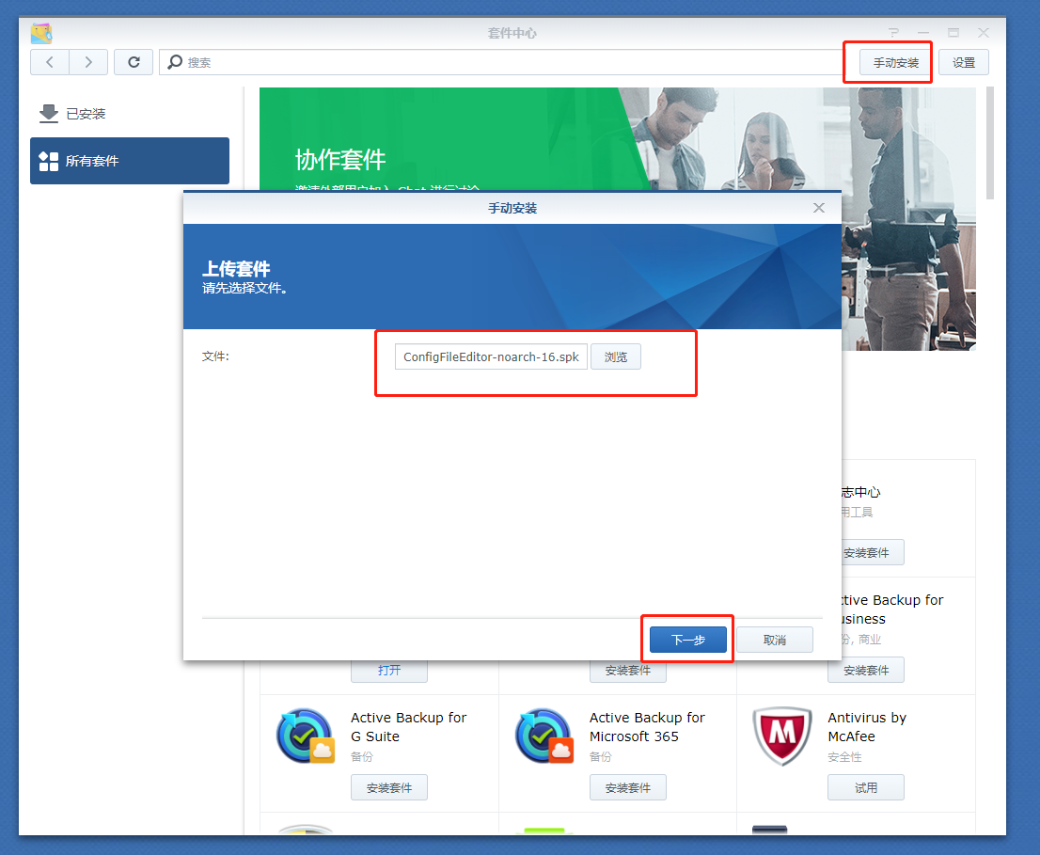Click Active Backup for G Suite icon
This screenshot has height=855, width=1040.
pyautogui.click(x=305, y=736)
